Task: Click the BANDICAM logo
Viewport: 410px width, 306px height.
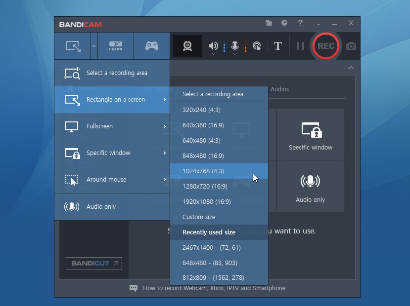Action: coord(81,25)
